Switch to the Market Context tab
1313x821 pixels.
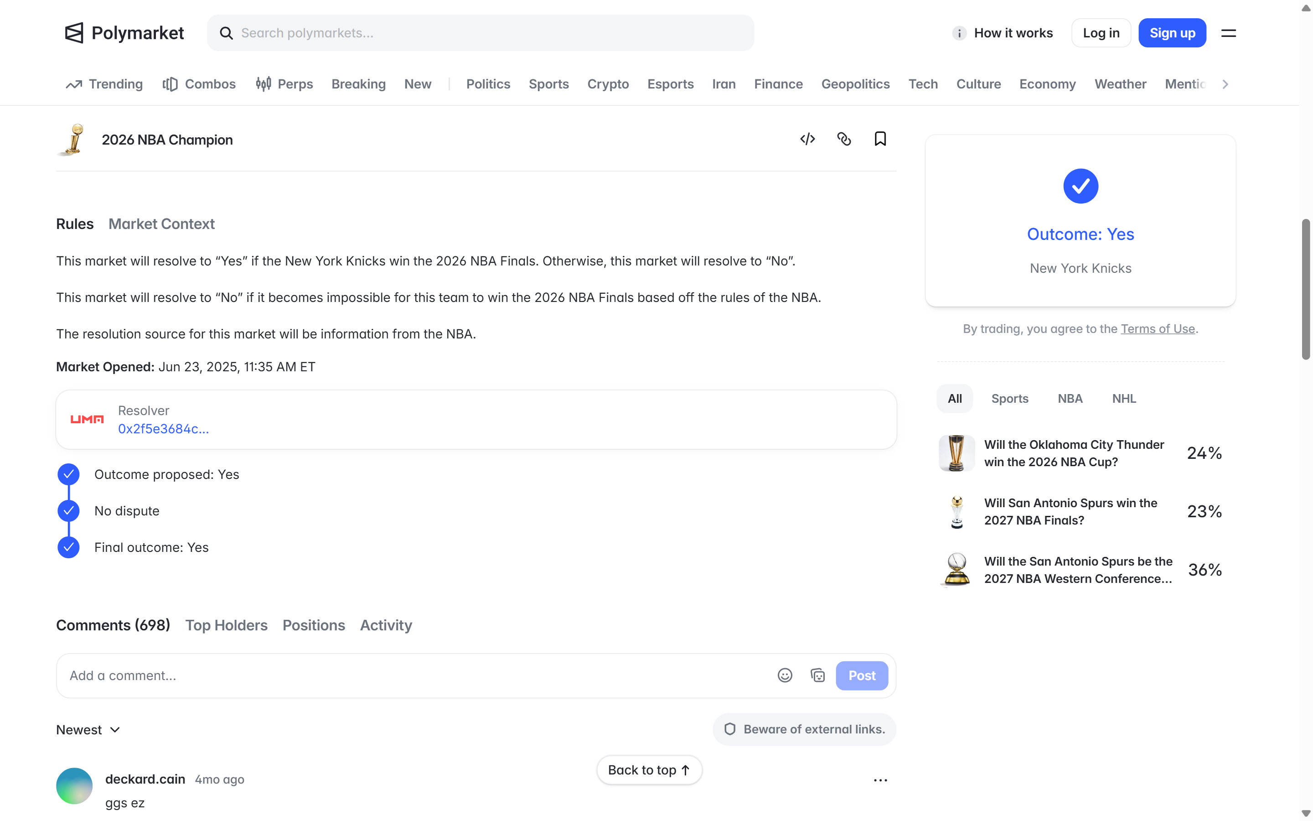pyautogui.click(x=161, y=223)
